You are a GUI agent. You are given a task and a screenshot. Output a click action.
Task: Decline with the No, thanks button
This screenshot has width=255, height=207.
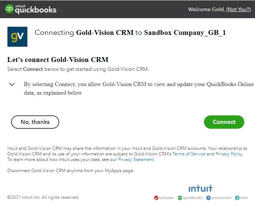[x=35, y=122]
